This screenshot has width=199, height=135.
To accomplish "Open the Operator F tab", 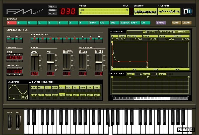I will pos(63,23).
